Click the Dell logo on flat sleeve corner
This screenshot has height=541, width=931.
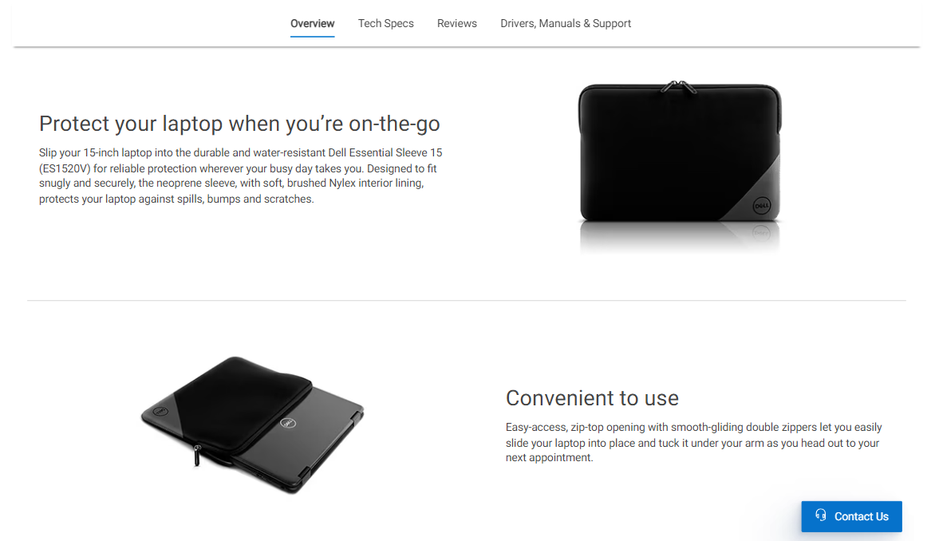pos(160,411)
